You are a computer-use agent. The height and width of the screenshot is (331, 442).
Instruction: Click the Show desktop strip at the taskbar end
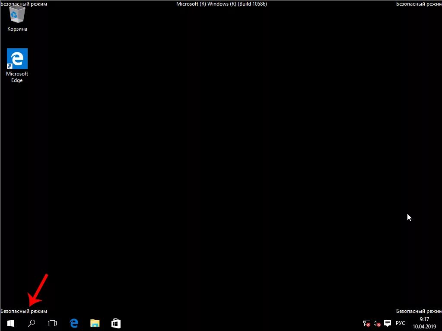click(440, 324)
